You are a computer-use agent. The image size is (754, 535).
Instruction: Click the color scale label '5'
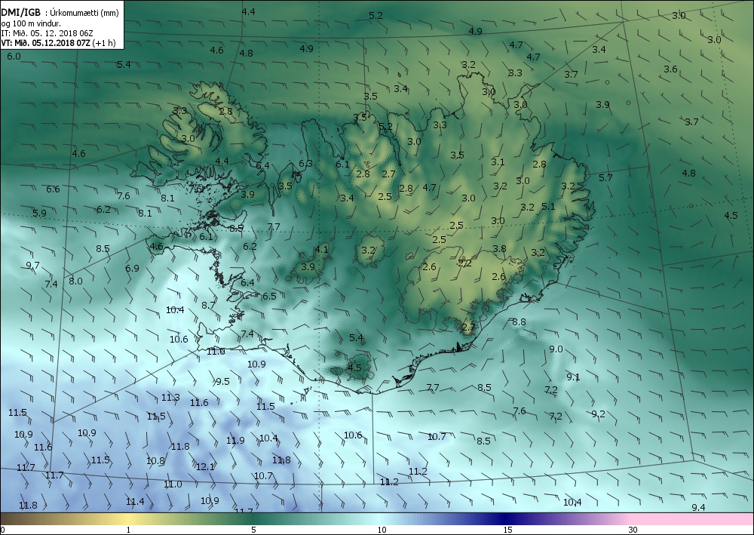point(253,530)
